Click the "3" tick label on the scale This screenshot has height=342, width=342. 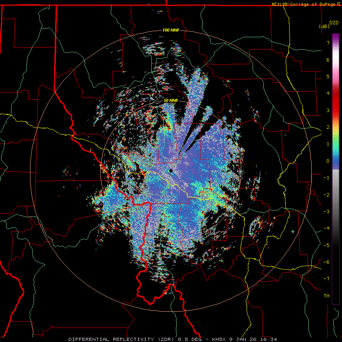328,110
